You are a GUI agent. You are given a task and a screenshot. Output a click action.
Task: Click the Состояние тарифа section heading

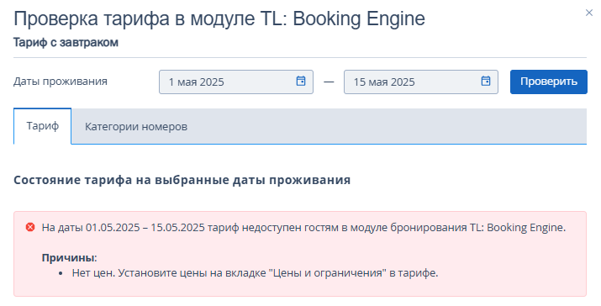(182, 180)
